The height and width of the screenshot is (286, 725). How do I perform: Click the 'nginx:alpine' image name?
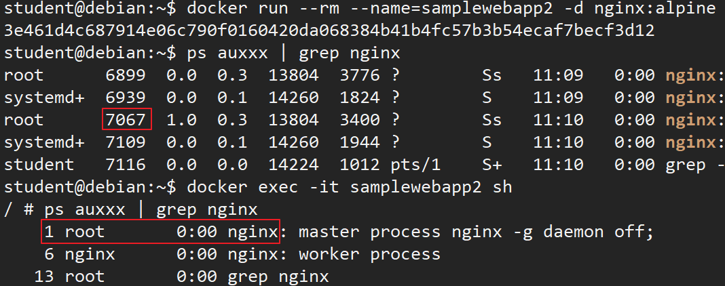click(655, 8)
